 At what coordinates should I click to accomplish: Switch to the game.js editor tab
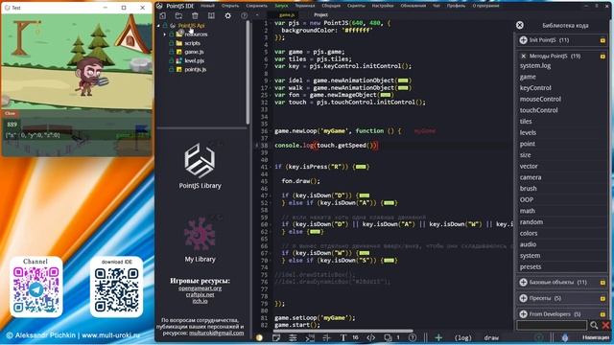[x=287, y=15]
